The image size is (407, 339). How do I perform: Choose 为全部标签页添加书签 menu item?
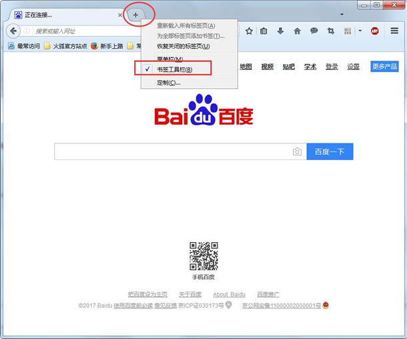coord(189,36)
